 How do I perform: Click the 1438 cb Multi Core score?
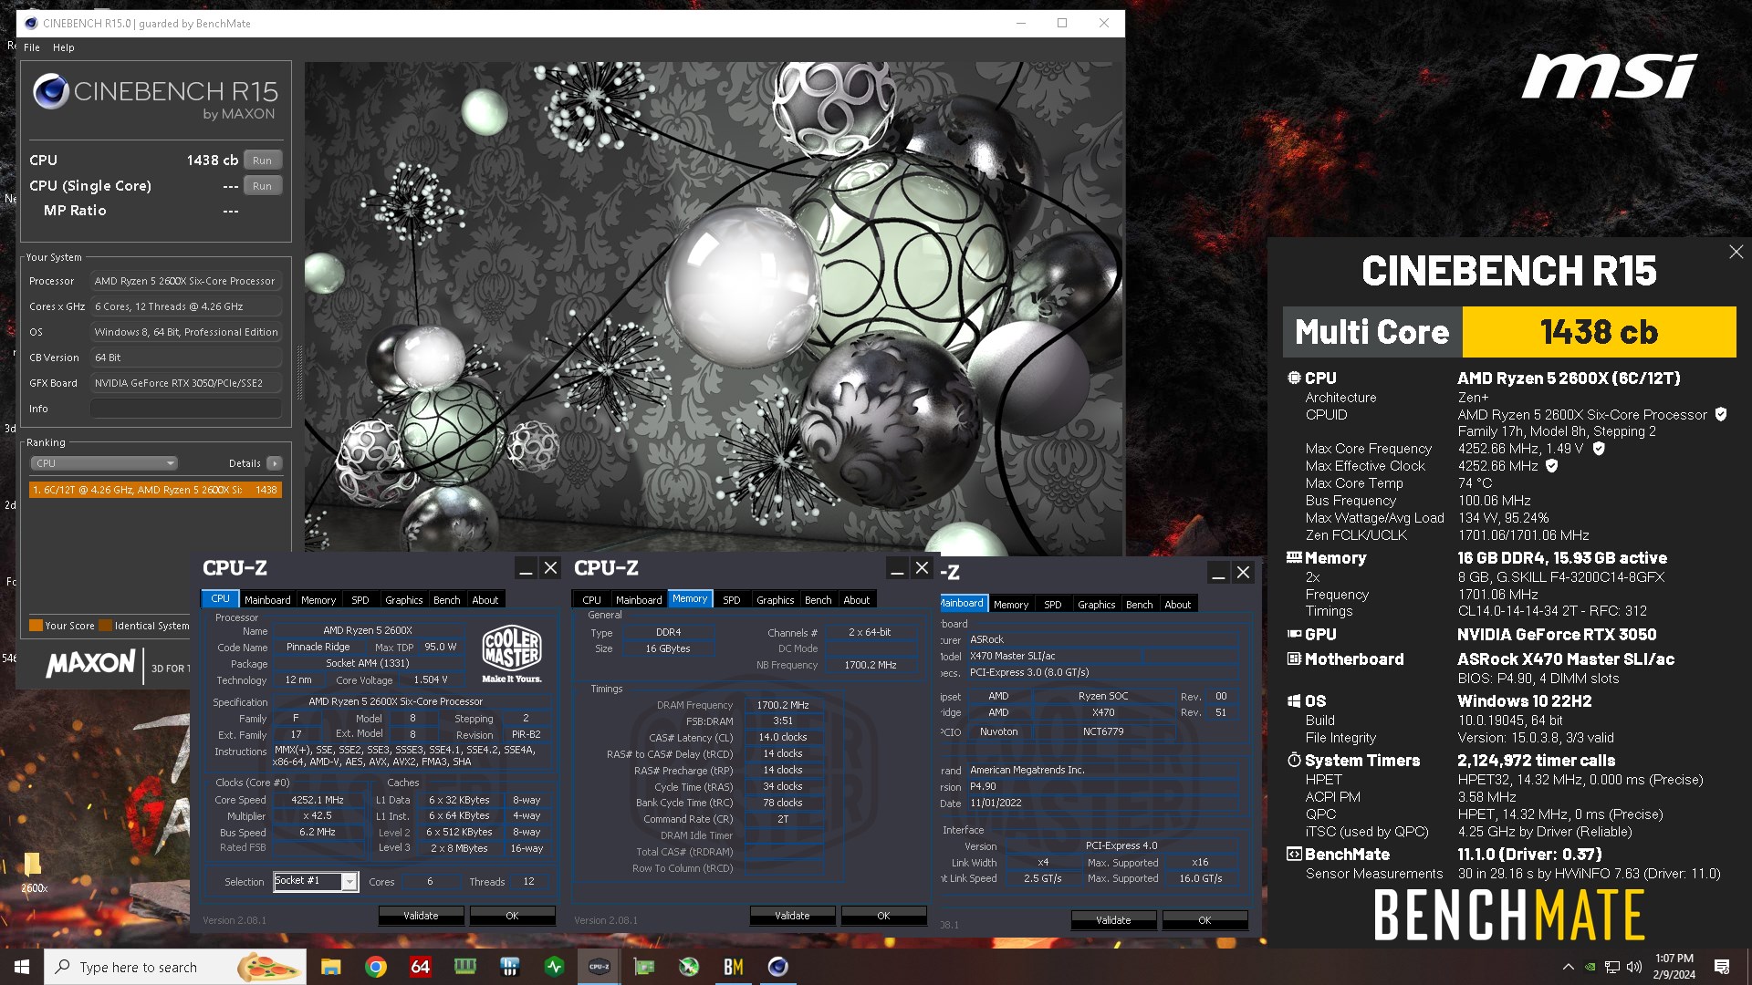(1599, 332)
